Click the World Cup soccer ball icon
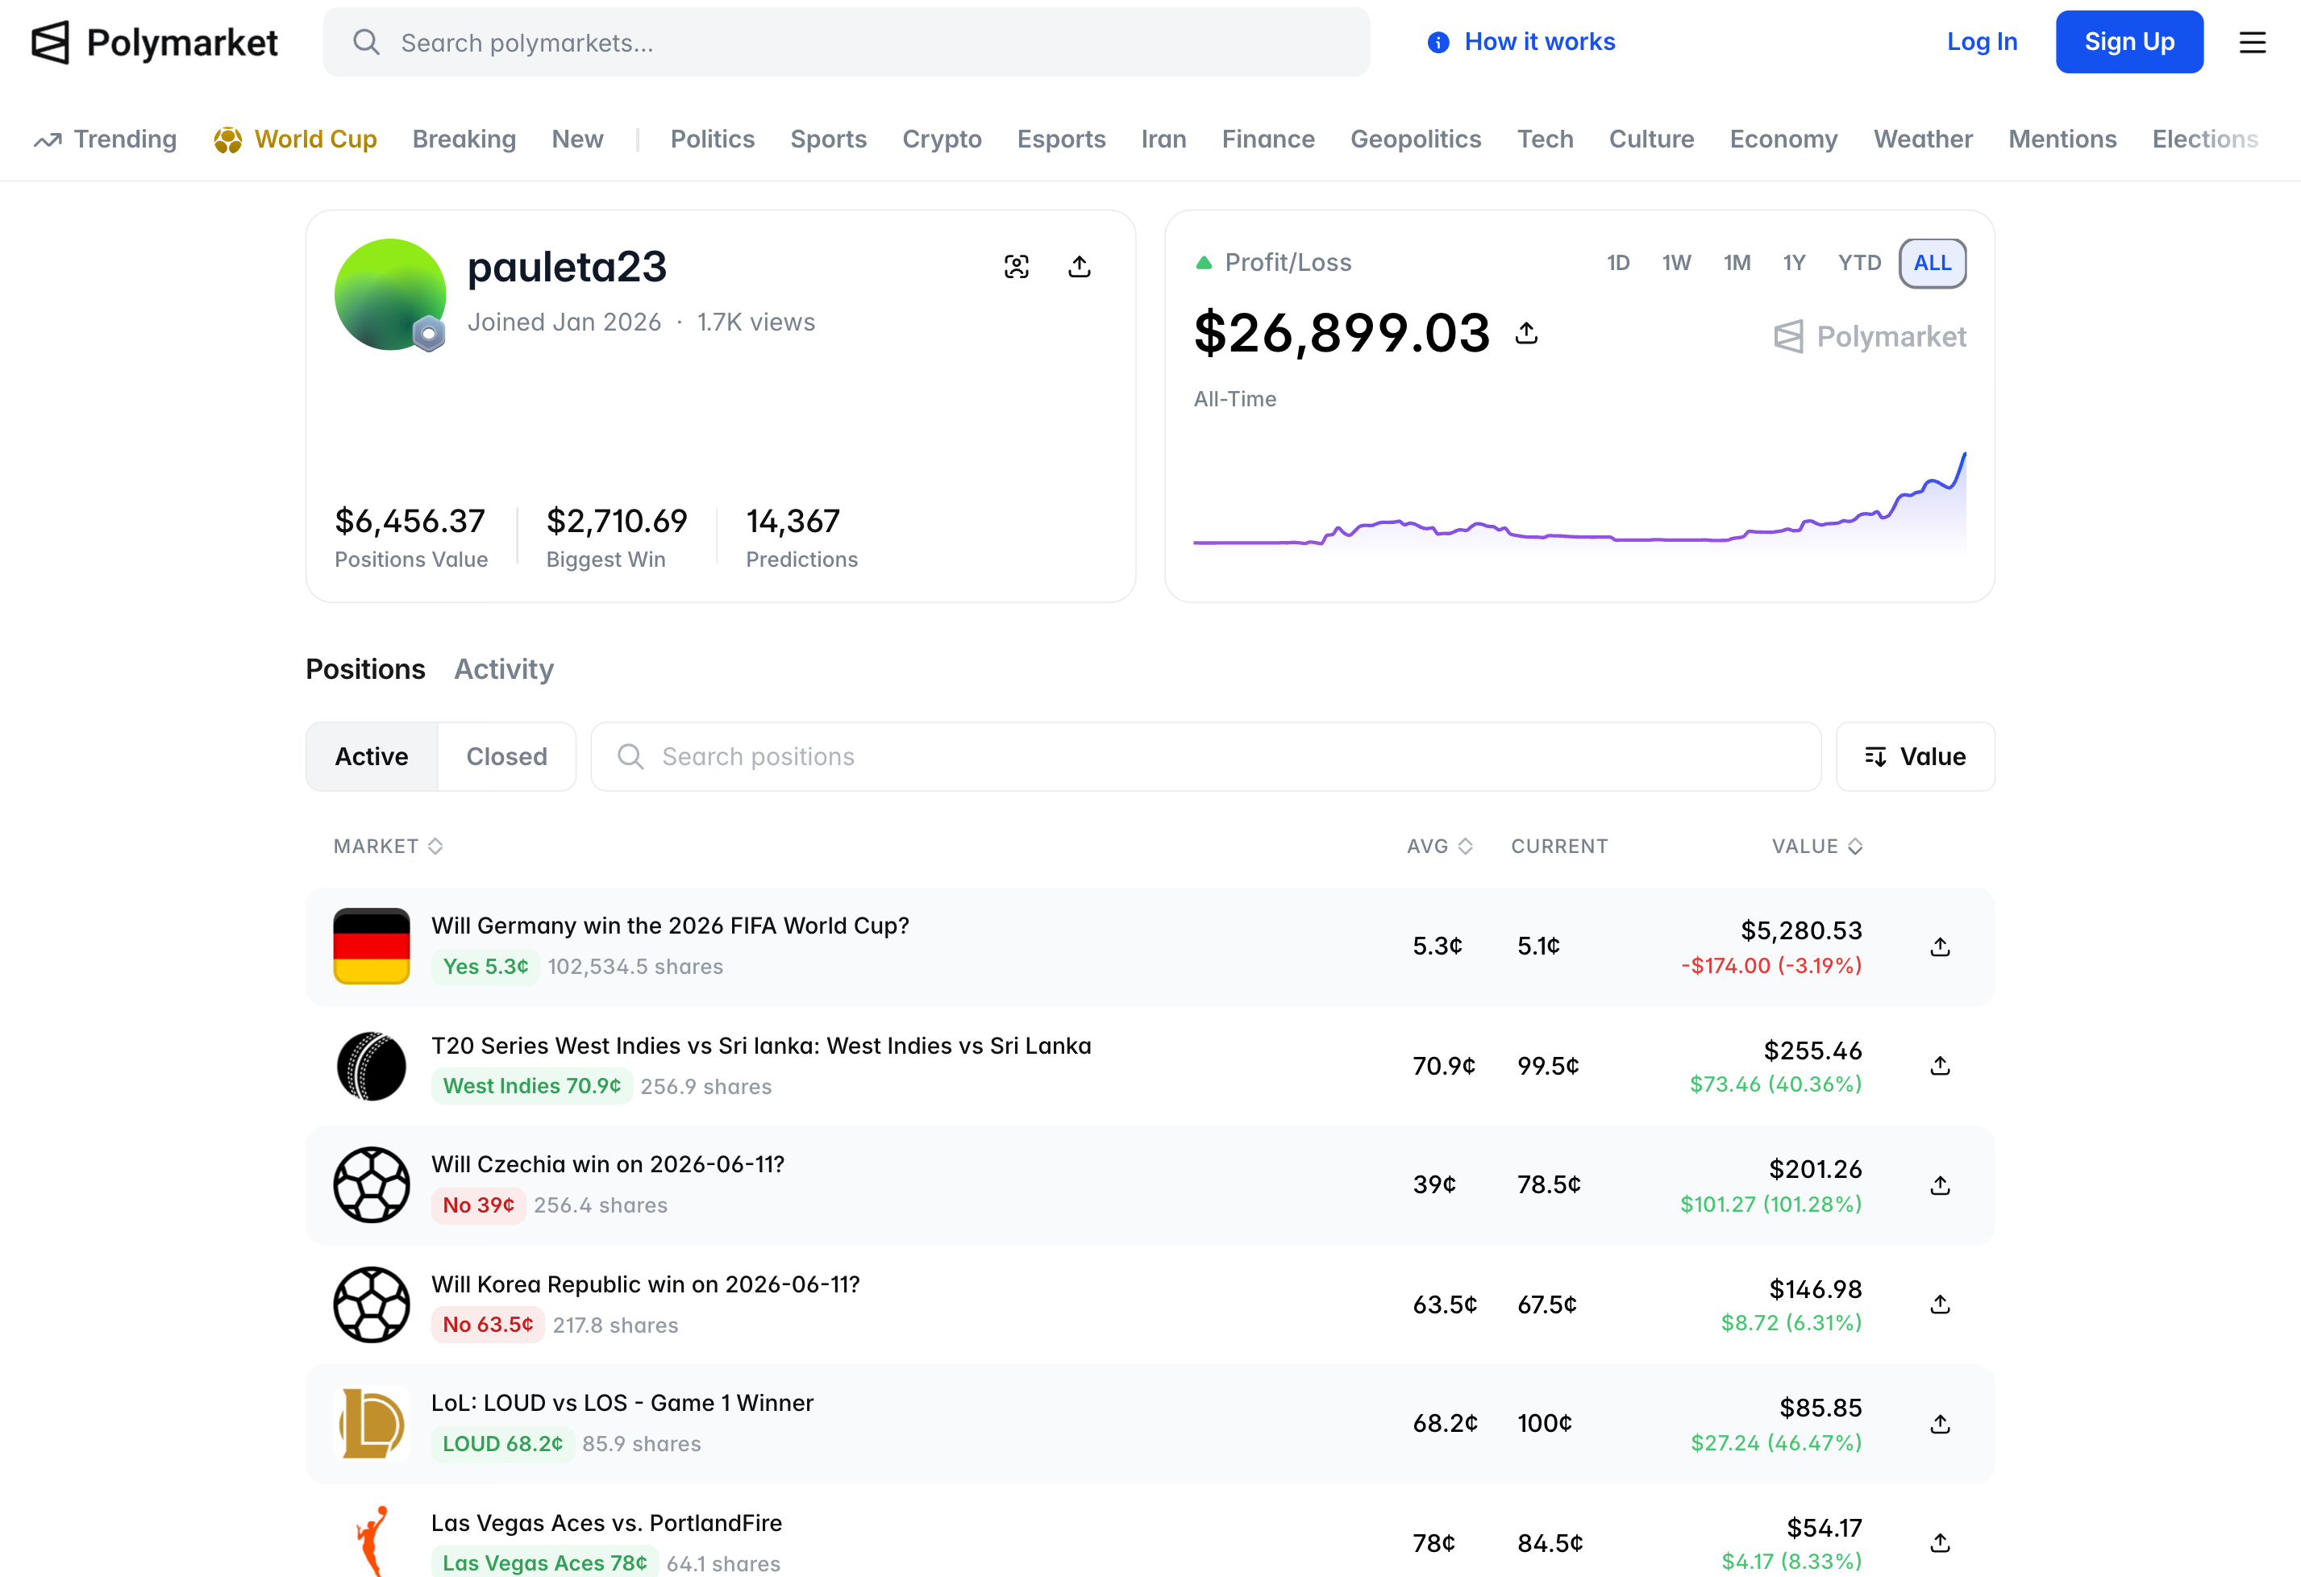Image resolution: width=2301 pixels, height=1577 pixels. 227,139
